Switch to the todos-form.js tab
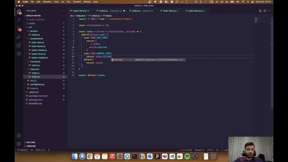Viewport: 288px width, 162px height. click(x=80, y=11)
